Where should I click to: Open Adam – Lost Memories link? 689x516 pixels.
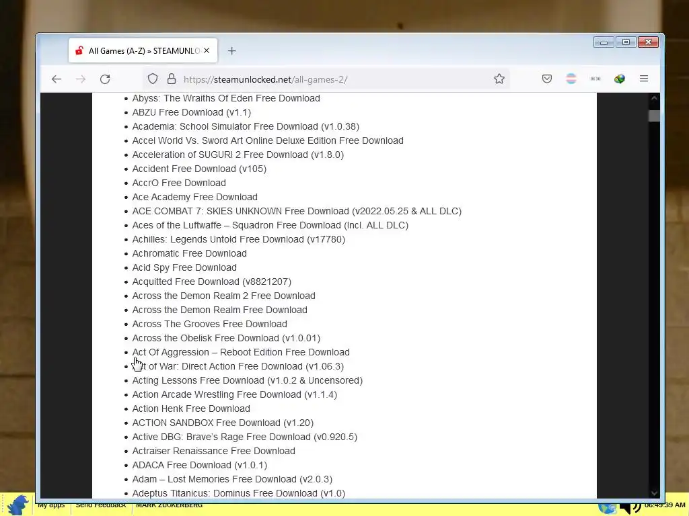232,479
